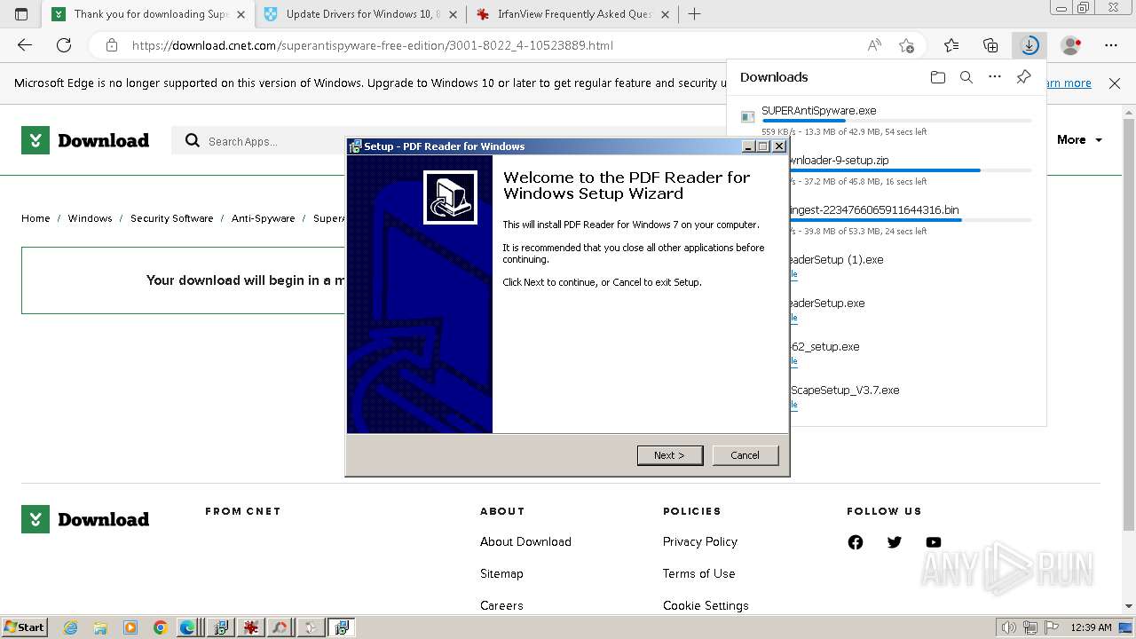
Task: Click the footer Download logo
Action: (85, 519)
